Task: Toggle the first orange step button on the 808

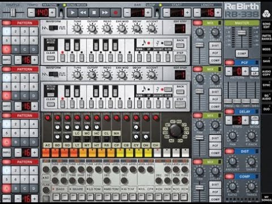Action: pos(46,153)
